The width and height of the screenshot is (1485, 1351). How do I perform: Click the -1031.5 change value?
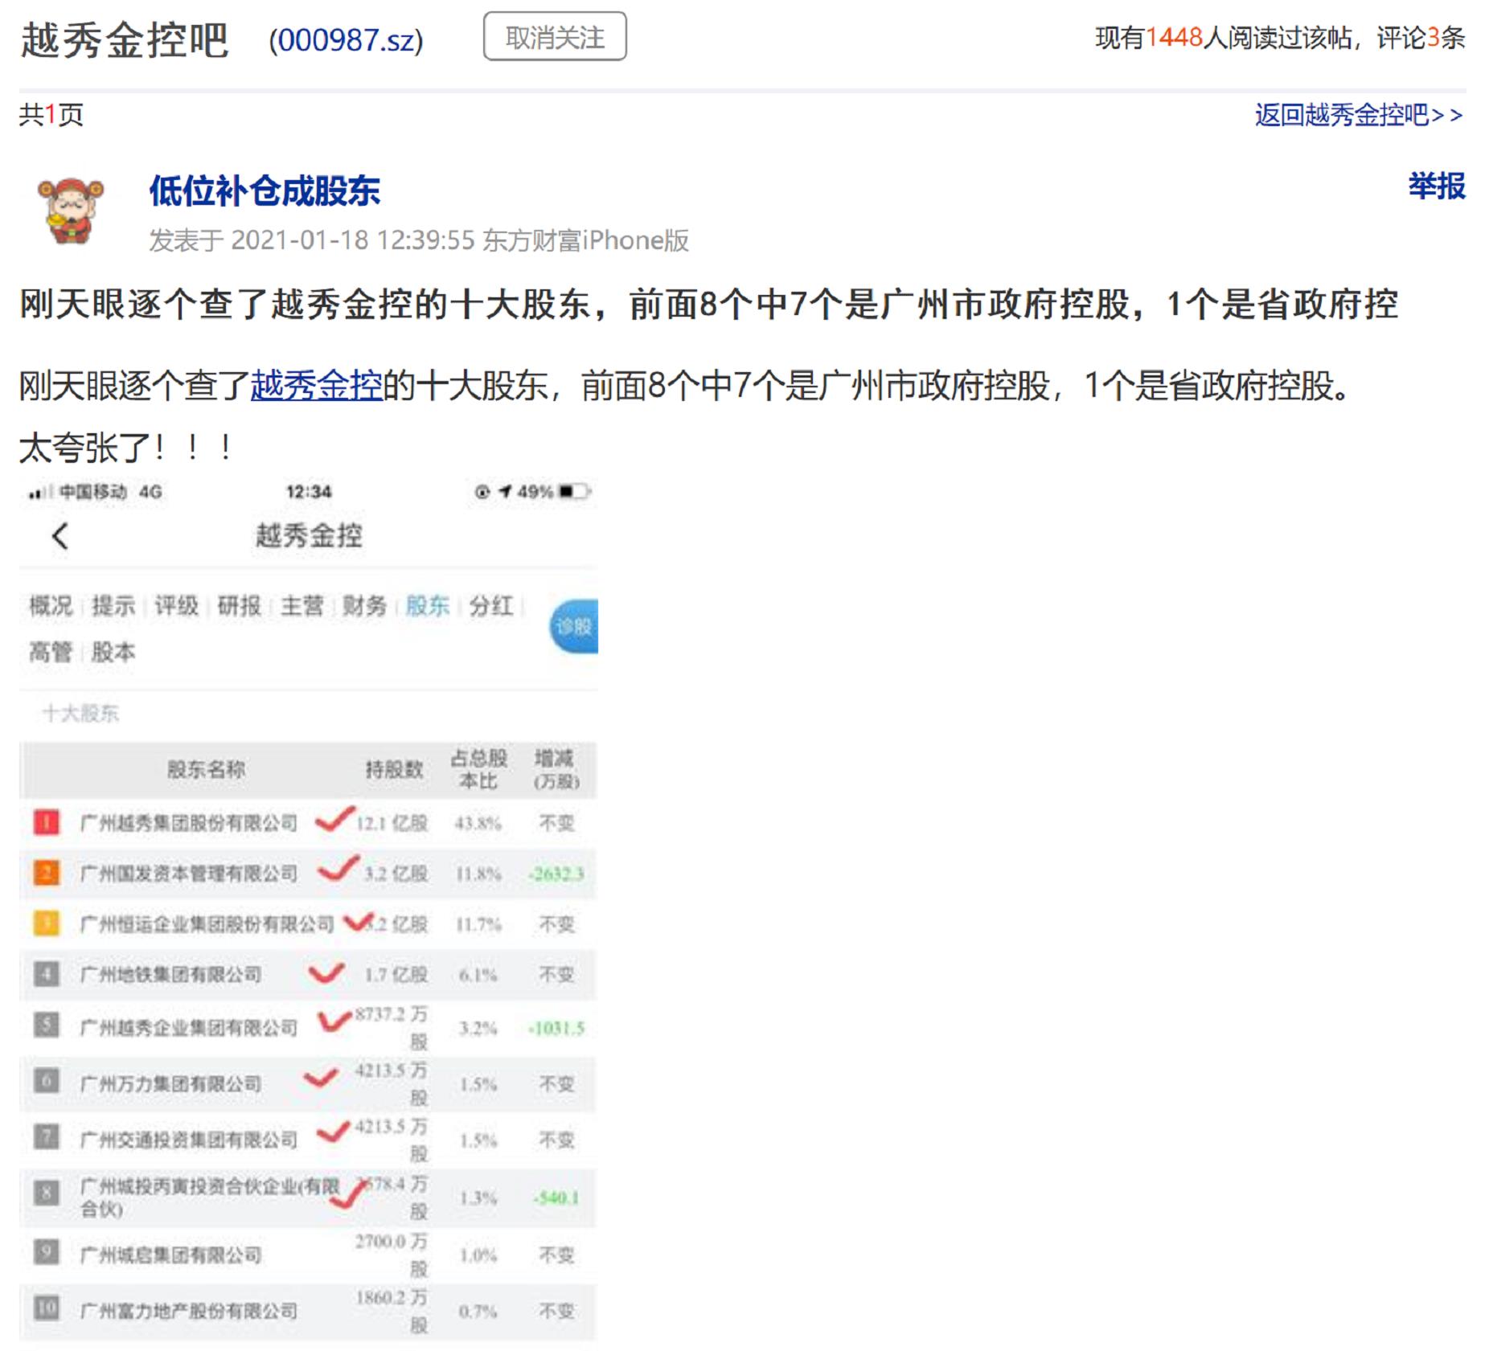point(556,1028)
